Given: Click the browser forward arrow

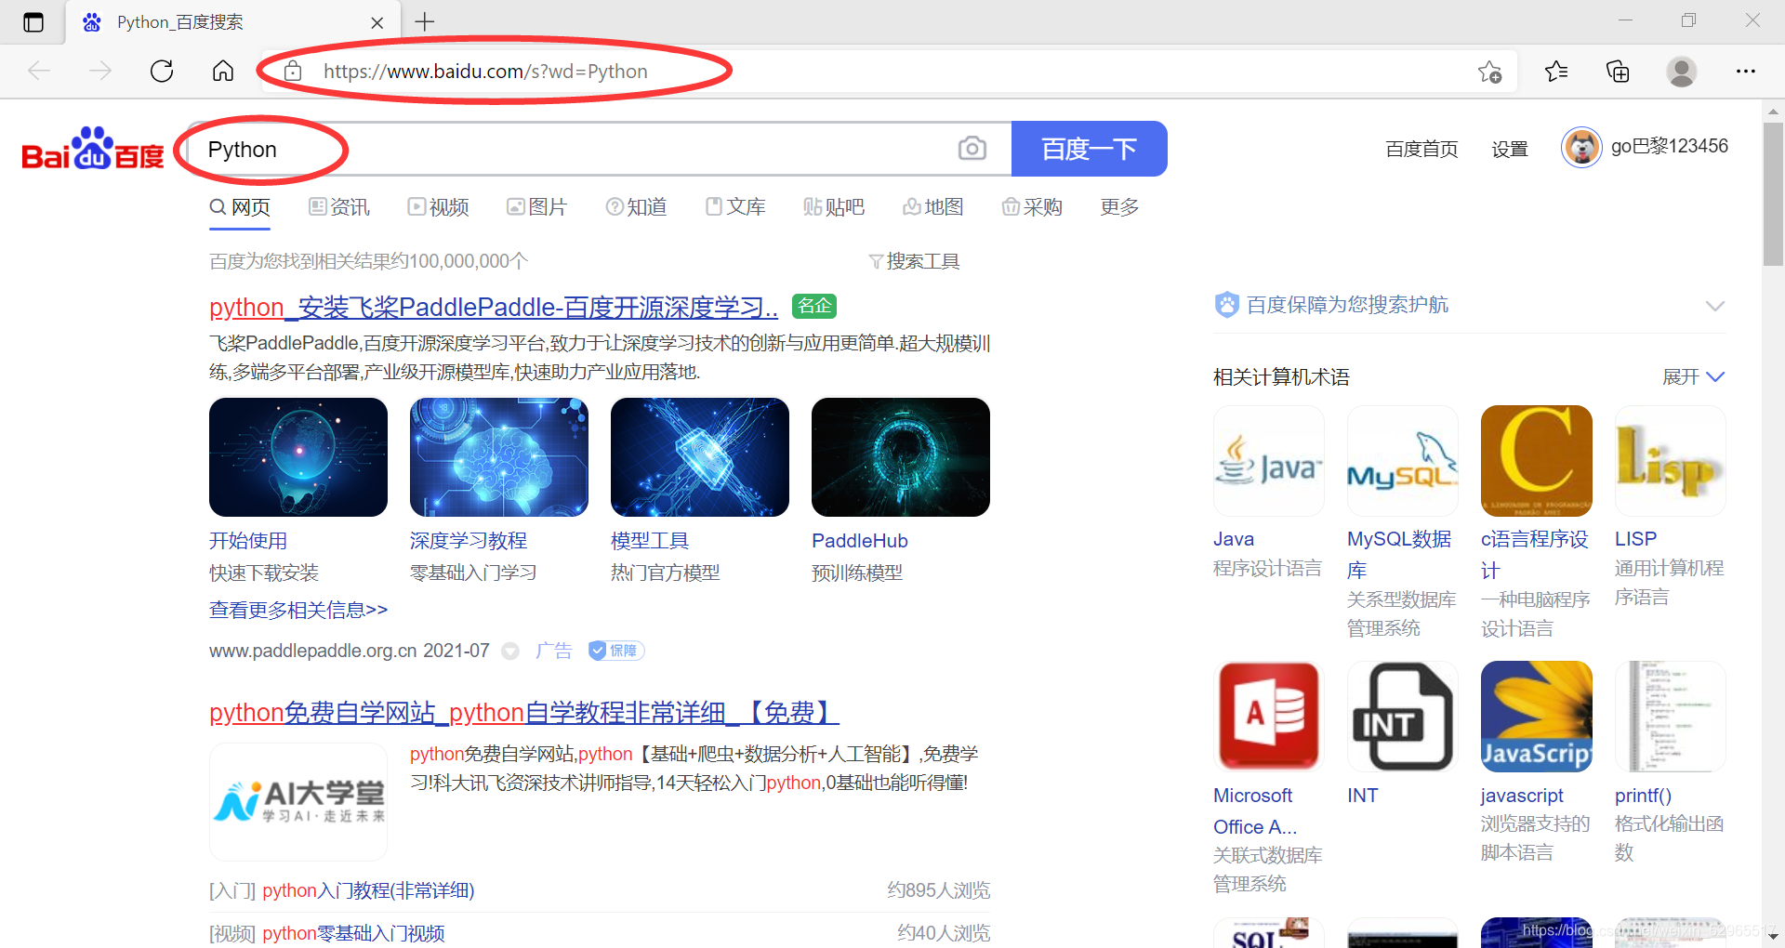Looking at the screenshot, I should pos(100,71).
